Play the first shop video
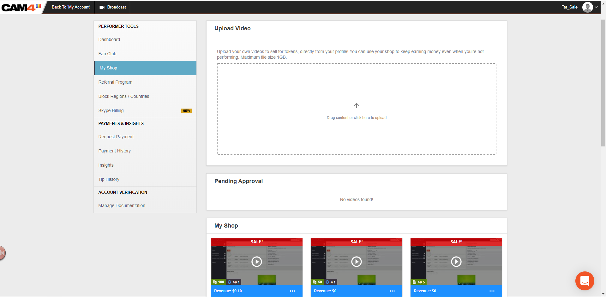Screen dimensions: 606x297 [x=256, y=262]
